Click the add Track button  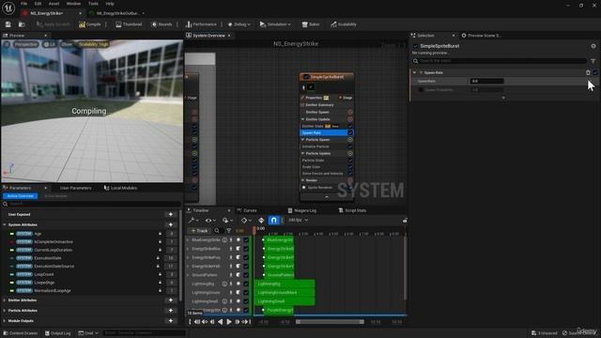[199, 231]
